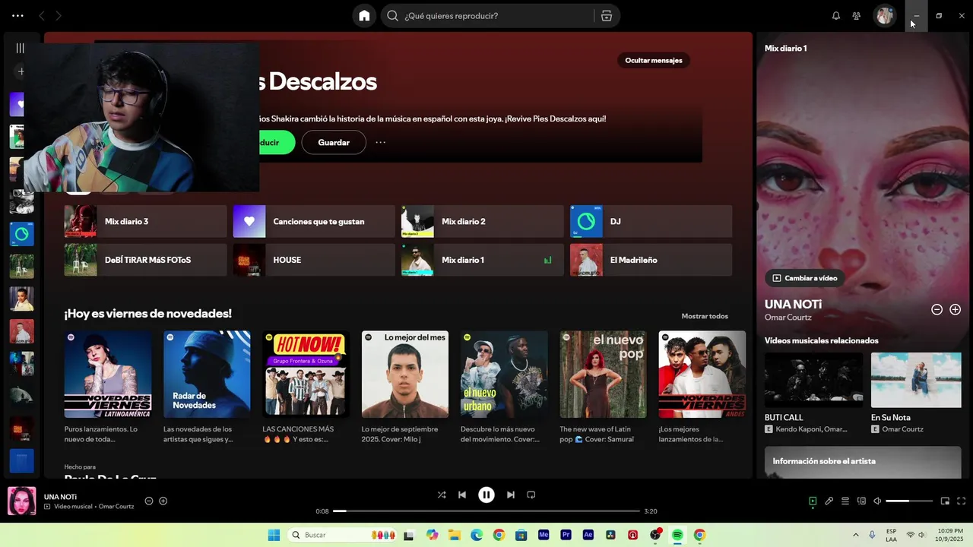Hide messages with Ocultar mensajes button
This screenshot has height=547, width=973.
pos(654,61)
